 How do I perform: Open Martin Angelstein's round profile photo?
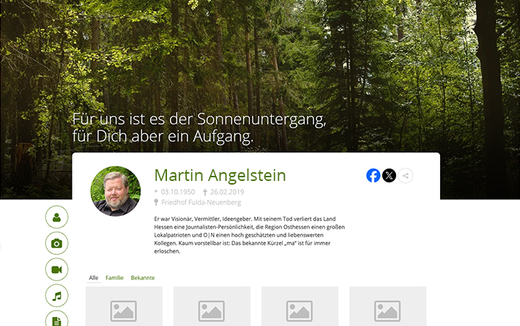click(116, 191)
